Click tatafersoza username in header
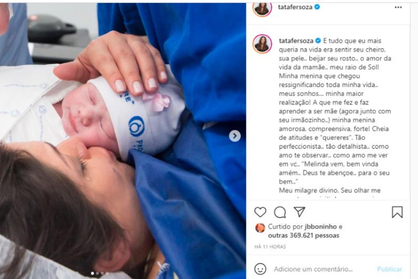Image resolution: width=418 pixels, height=279 pixels. [x=295, y=7]
